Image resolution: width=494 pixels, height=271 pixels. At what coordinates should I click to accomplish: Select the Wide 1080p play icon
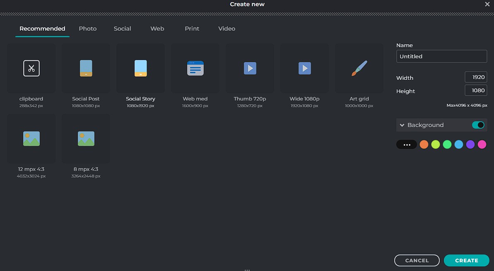click(x=304, y=68)
